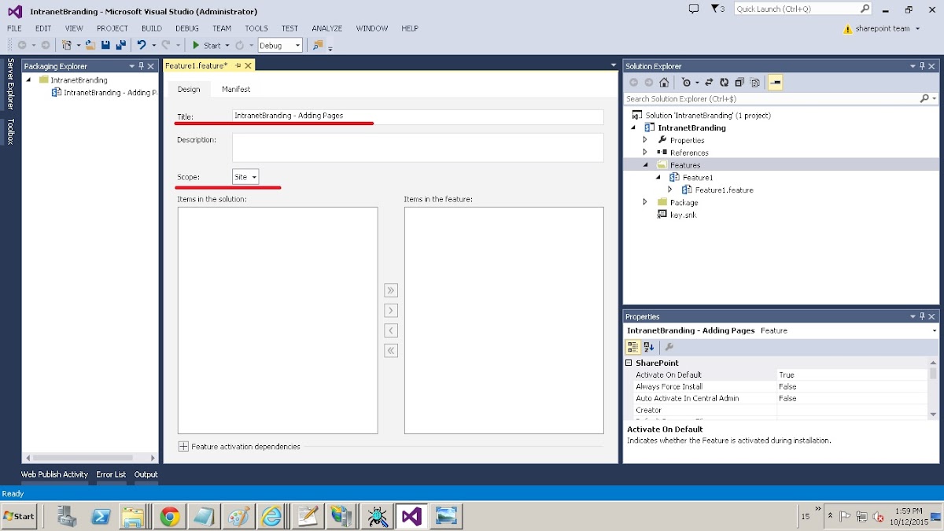The width and height of the screenshot is (944, 531).
Task: Click the New Project toolbar icon
Action: coord(66,46)
